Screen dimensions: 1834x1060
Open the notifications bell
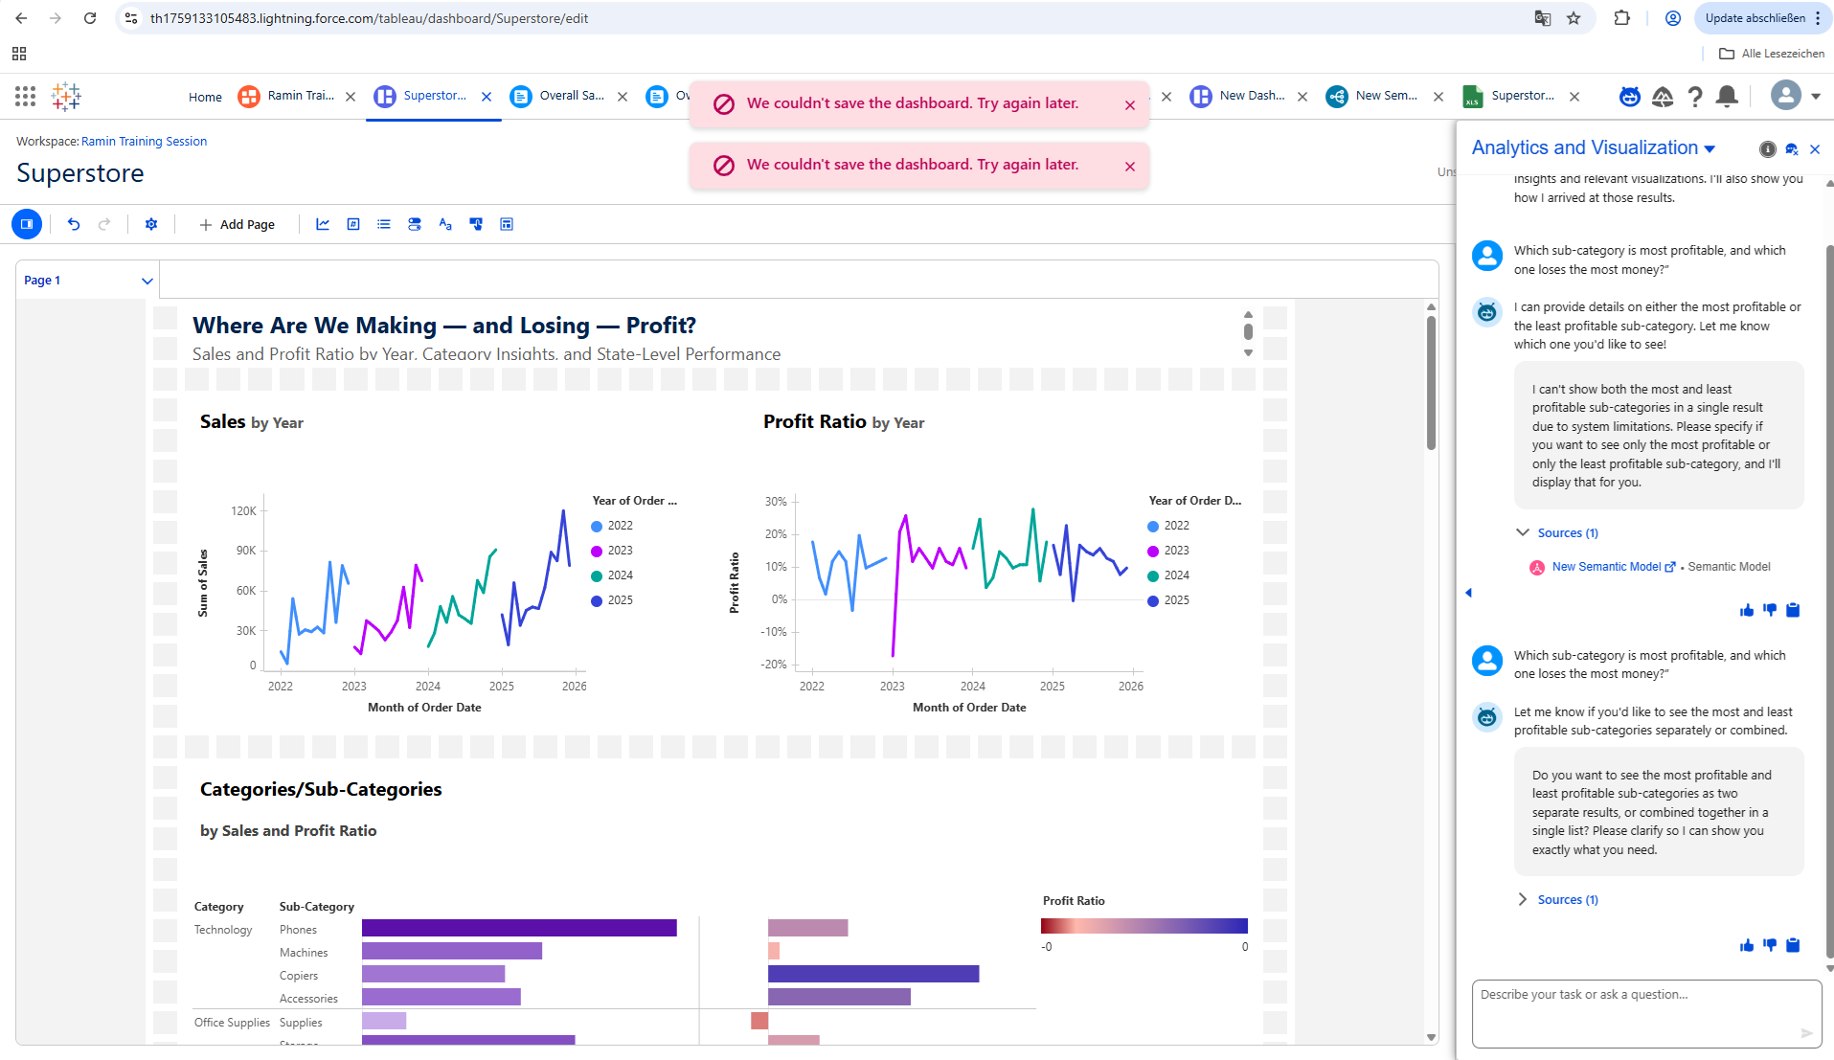tap(1727, 96)
